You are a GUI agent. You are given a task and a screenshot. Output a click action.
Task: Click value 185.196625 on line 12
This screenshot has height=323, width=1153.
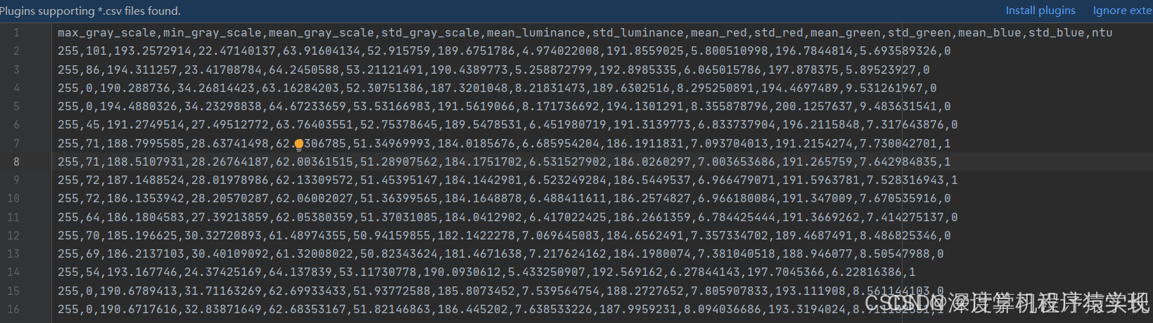tap(142, 235)
